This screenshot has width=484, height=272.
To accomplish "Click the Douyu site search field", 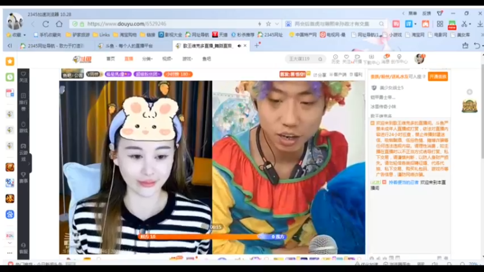I will [x=302, y=59].
